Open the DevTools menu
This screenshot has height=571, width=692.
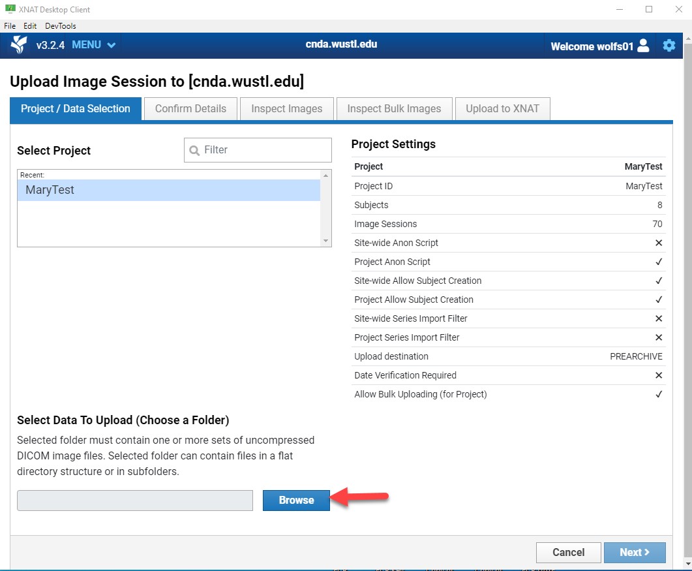[60, 26]
